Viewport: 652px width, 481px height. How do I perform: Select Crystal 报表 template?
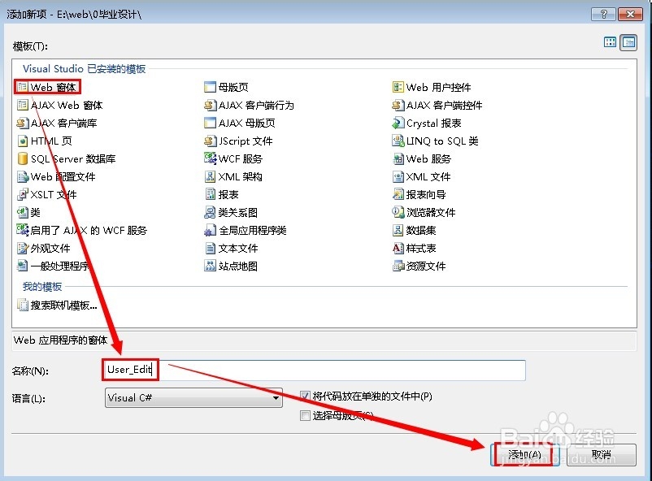[427, 123]
